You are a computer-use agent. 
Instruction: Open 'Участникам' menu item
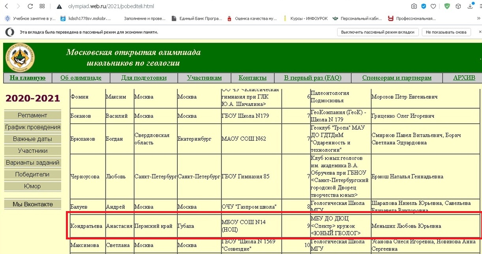tap(204, 78)
